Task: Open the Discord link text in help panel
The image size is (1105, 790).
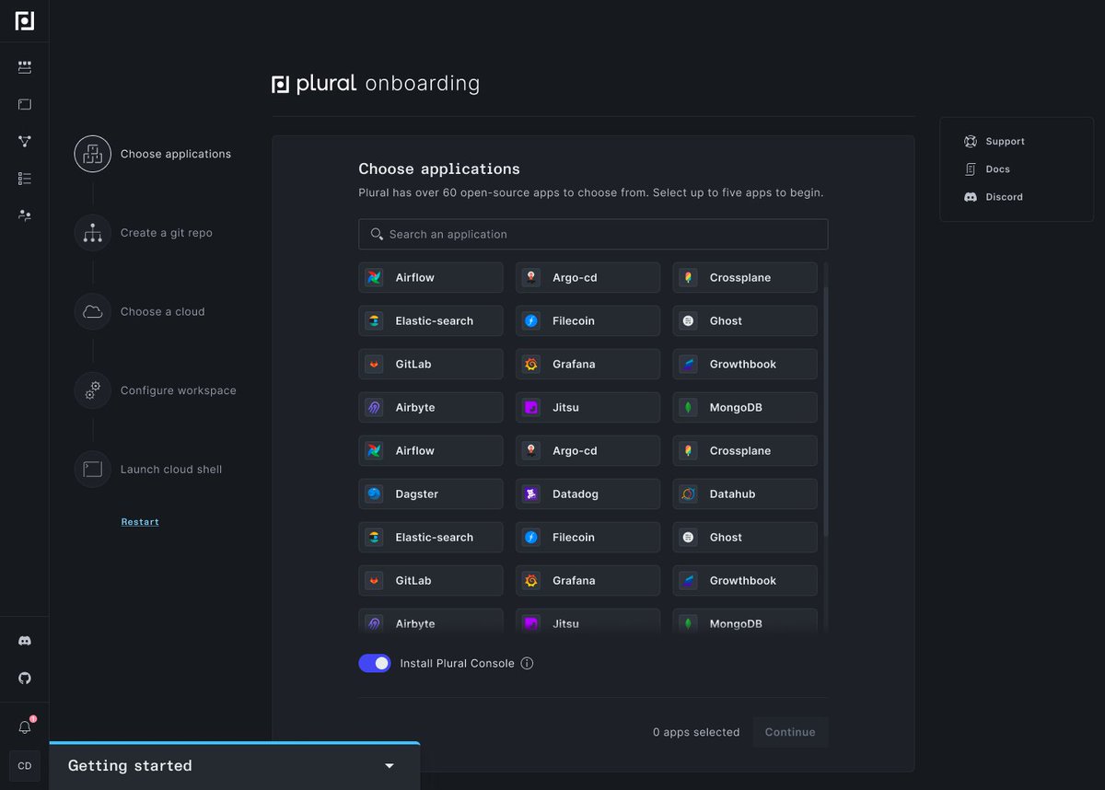Action: (x=1004, y=197)
